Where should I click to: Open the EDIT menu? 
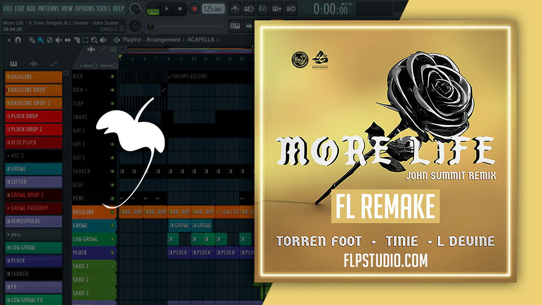pyautogui.click(x=19, y=8)
